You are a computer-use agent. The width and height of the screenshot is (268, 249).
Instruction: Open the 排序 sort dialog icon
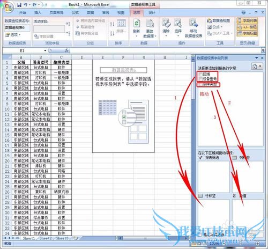coord(122,23)
